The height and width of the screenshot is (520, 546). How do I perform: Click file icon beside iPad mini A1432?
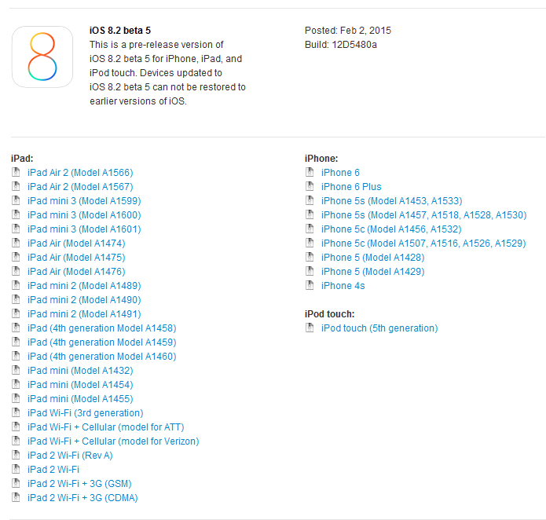point(16,370)
